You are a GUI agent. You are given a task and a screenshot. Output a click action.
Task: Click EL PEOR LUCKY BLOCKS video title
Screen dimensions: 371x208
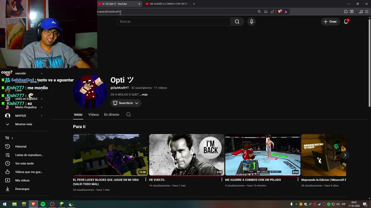pyautogui.click(x=106, y=182)
